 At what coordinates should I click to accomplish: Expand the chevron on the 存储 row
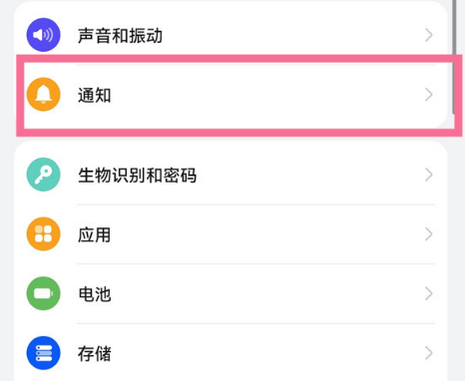click(429, 353)
